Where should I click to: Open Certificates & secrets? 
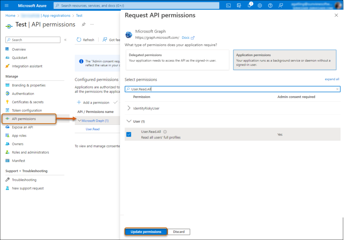point(28,102)
